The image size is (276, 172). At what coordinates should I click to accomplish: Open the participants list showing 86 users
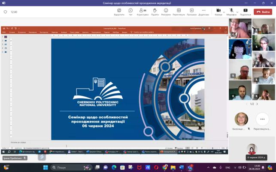click(x=143, y=12)
